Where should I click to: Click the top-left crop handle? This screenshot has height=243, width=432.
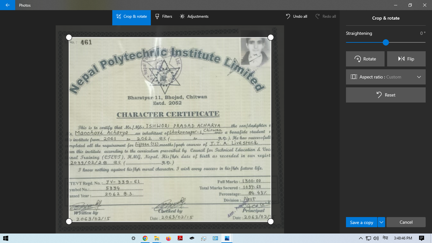coord(69,37)
